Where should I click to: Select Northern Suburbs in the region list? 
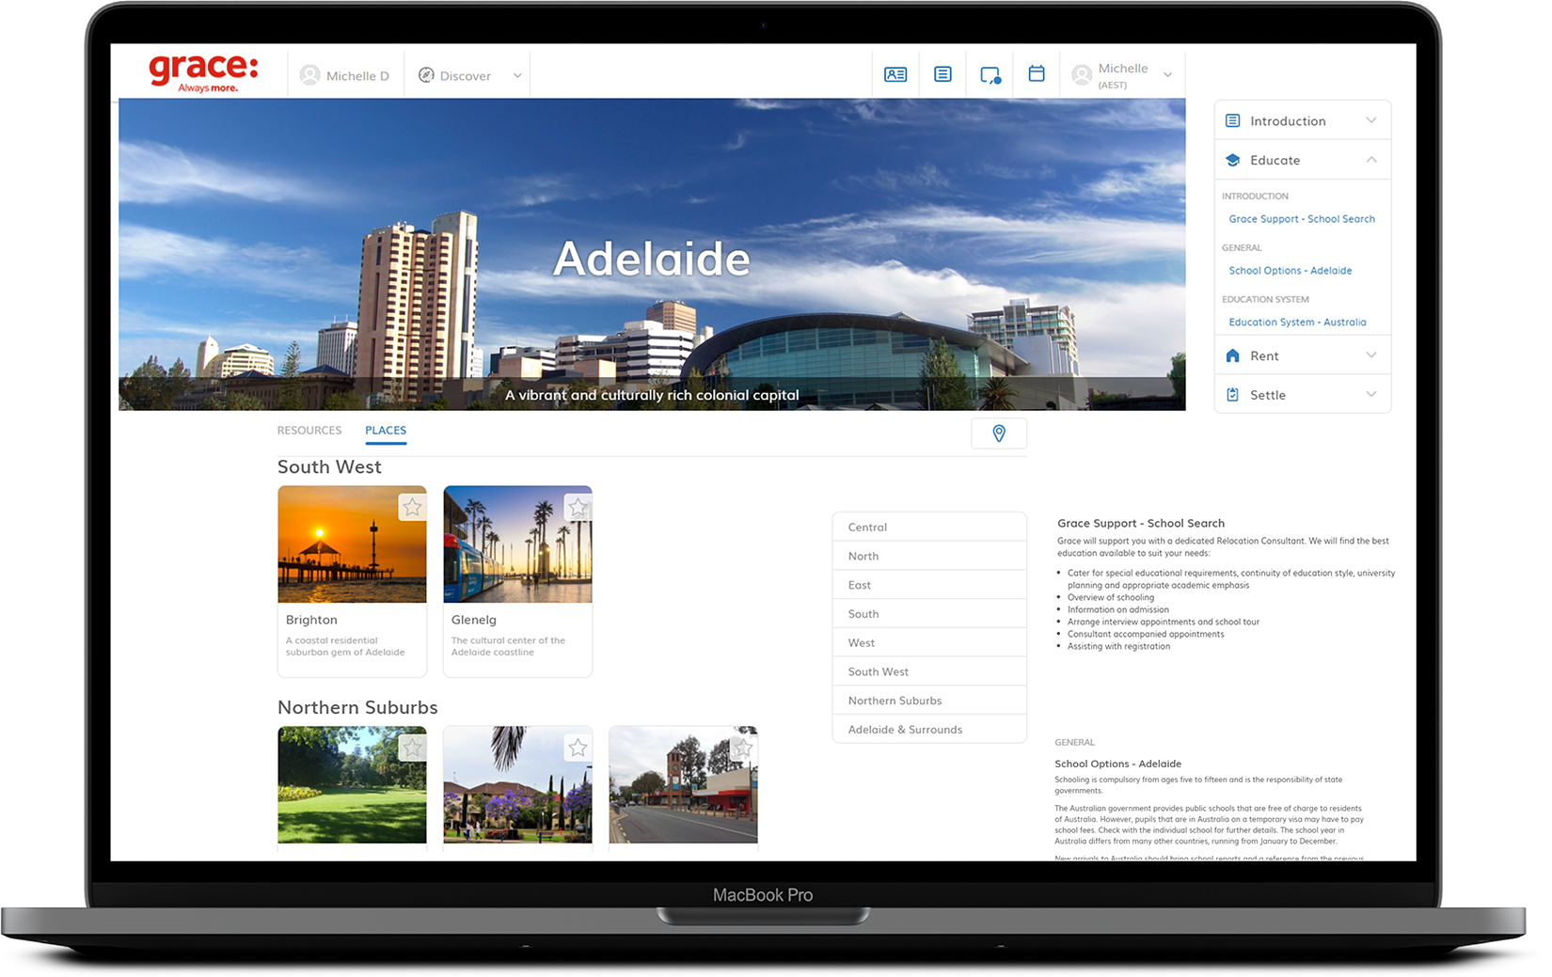coord(895,701)
